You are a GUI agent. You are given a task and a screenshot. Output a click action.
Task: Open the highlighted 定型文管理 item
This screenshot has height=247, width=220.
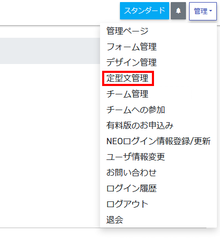tap(127, 78)
